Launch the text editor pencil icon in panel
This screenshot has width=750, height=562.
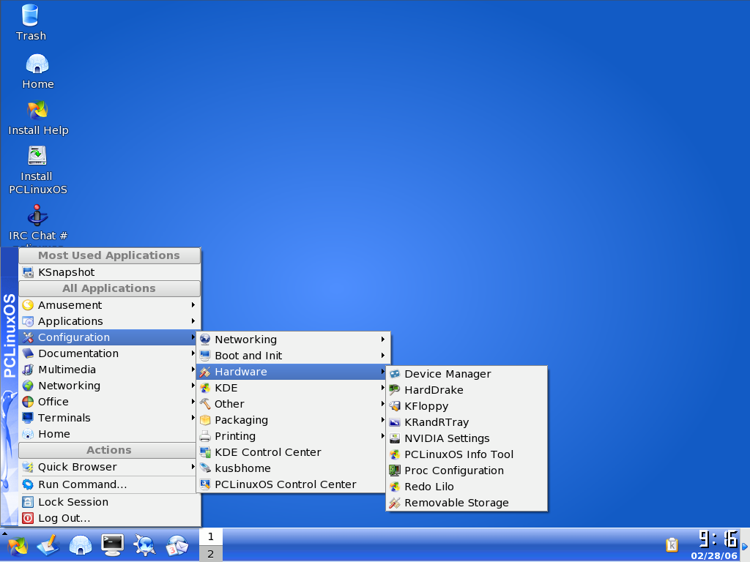(x=48, y=545)
